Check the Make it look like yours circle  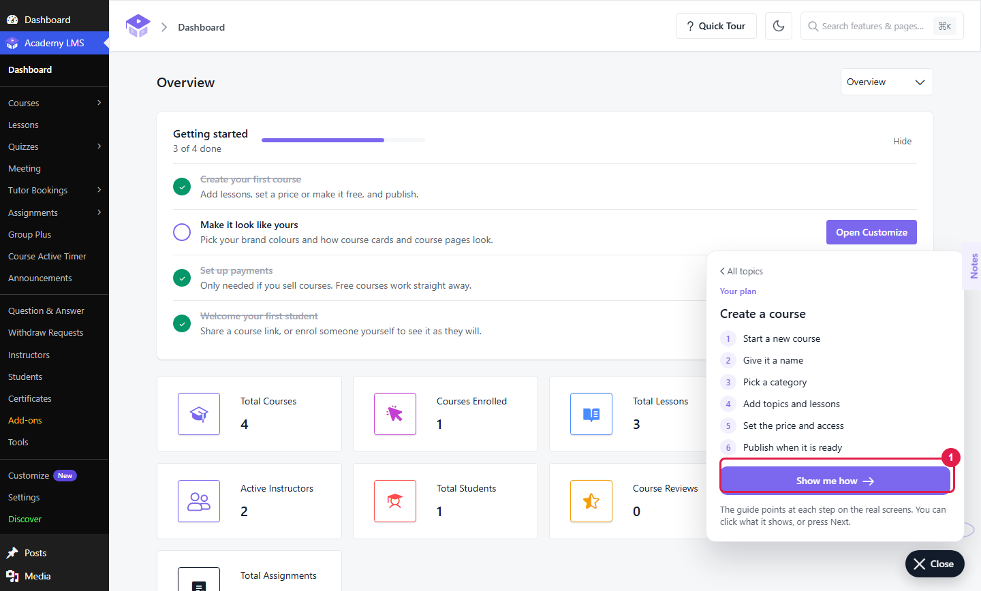point(182,232)
